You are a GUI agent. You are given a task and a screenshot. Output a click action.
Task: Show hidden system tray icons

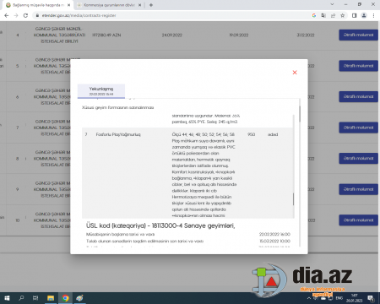[x=309, y=298]
